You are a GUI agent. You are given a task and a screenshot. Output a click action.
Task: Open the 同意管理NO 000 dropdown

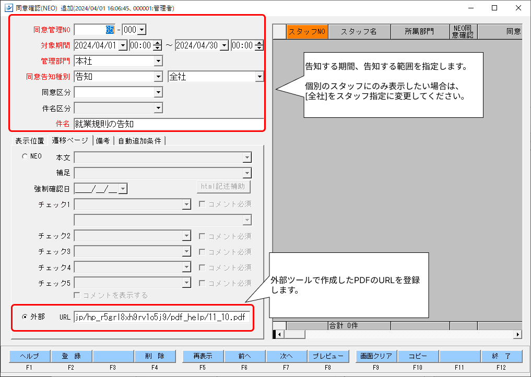click(142, 30)
